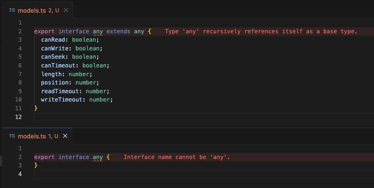
Task: Switch to the models.ts 2, U tab
Action: point(32,10)
